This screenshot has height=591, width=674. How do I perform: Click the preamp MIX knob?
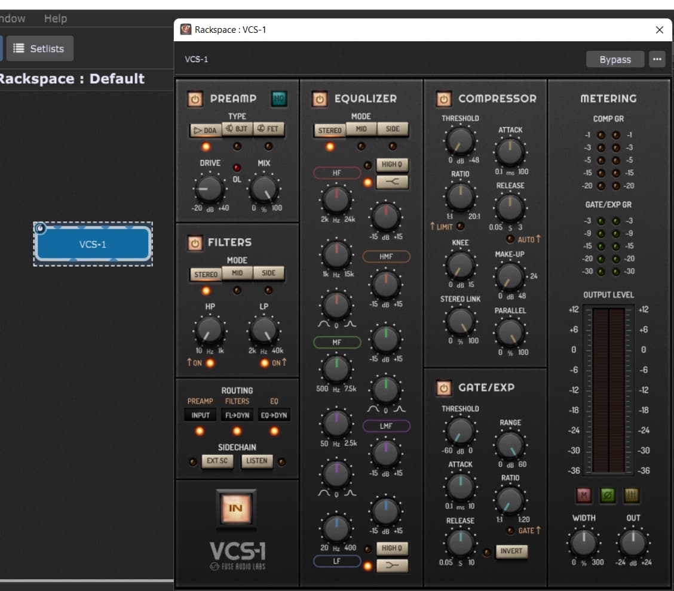tap(264, 189)
